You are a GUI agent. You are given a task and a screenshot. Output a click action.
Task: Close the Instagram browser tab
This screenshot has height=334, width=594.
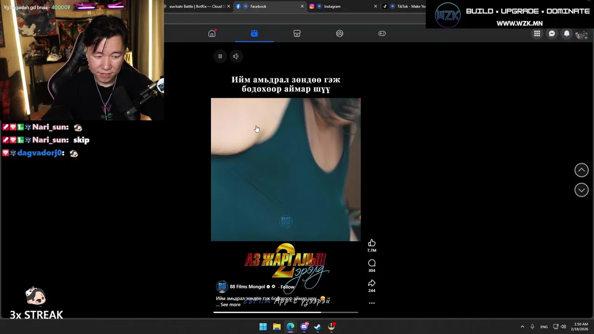click(375, 6)
